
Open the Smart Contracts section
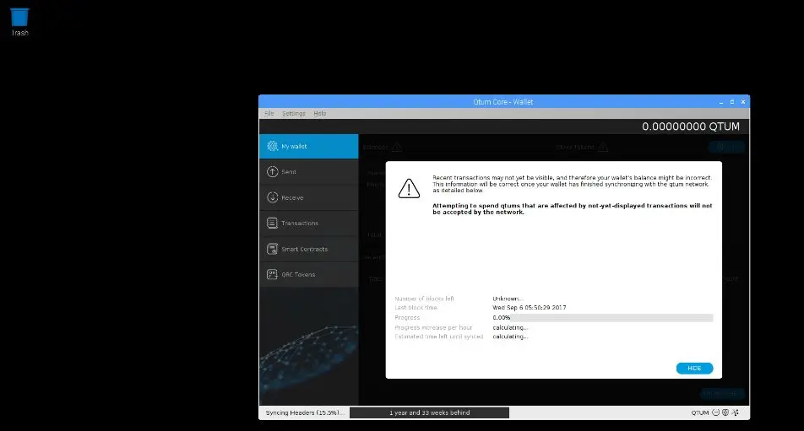click(x=309, y=250)
